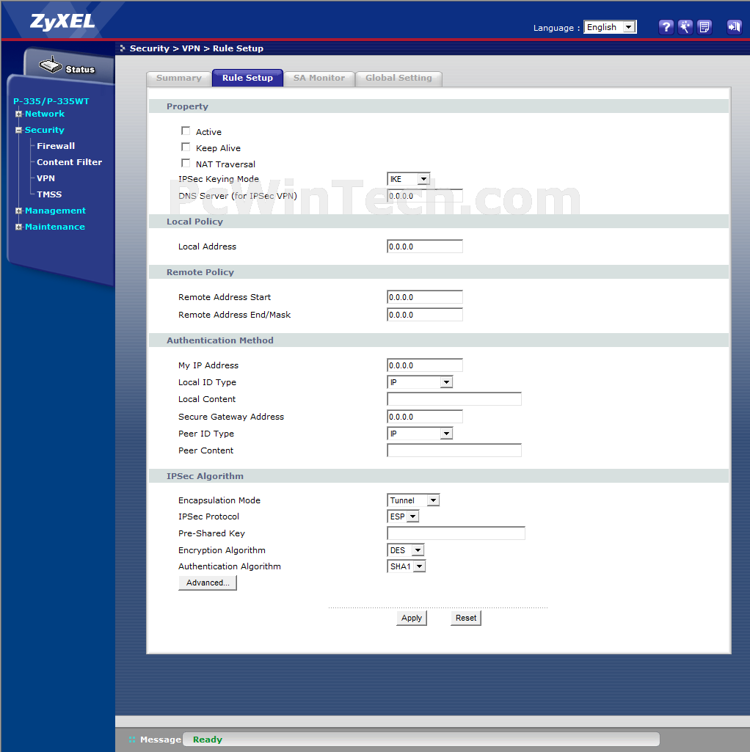
Task: Click the DNS Server input field
Action: 425,196
